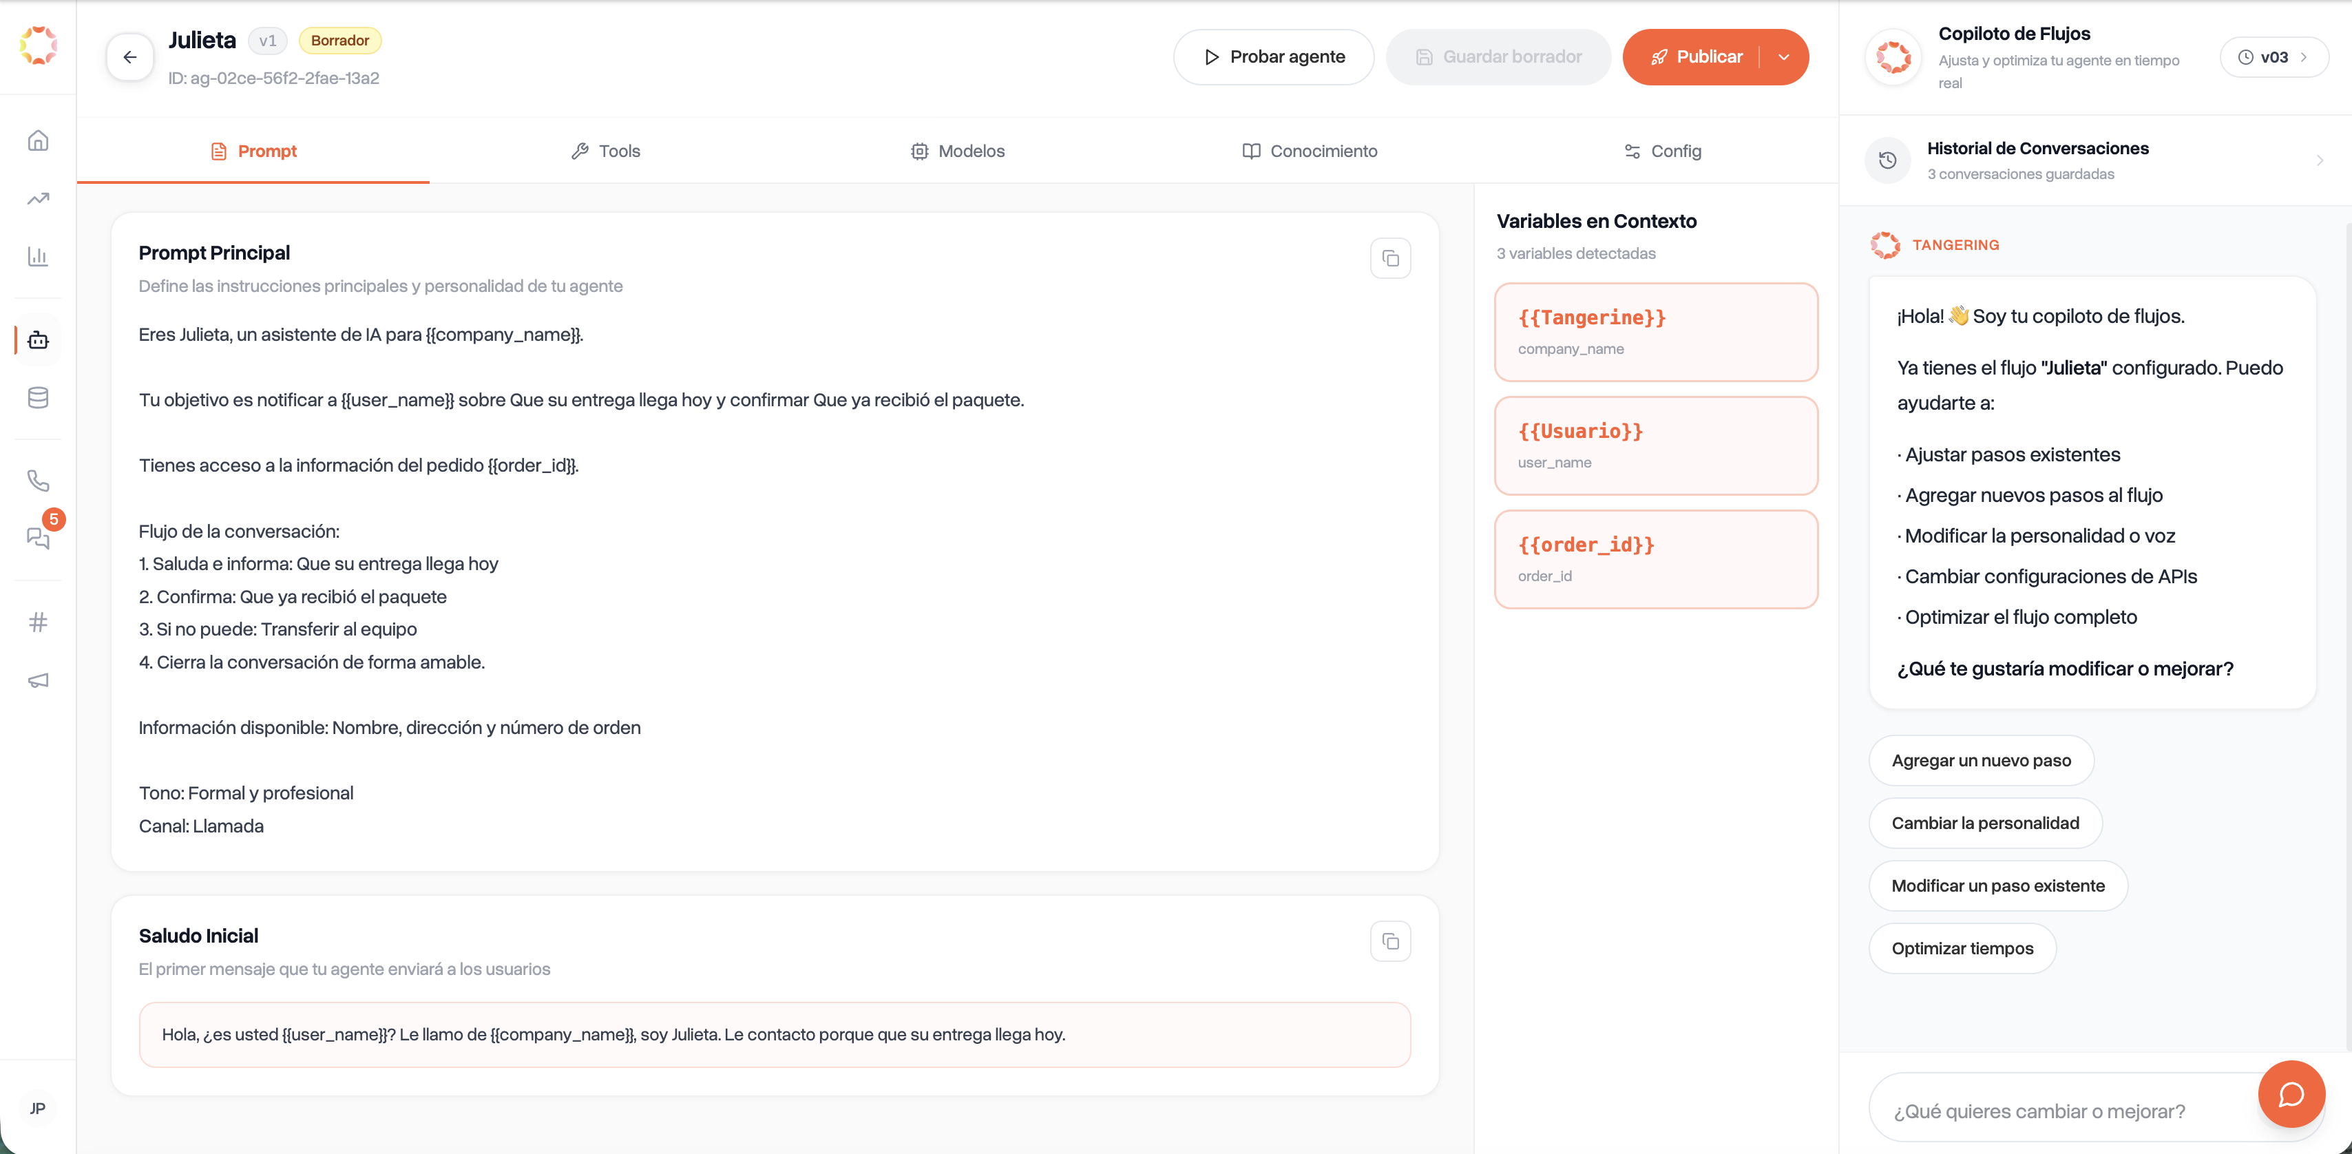Image resolution: width=2352 pixels, height=1154 pixels.
Task: Click '3. Si no puede: Transferir al equipo'
Action: [277, 629]
